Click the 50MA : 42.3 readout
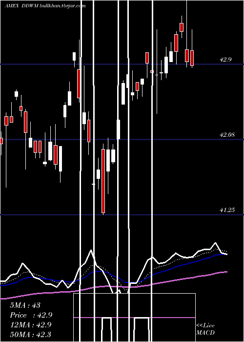Image resolution: width=244 pixels, height=342 pixels. click(x=31, y=334)
